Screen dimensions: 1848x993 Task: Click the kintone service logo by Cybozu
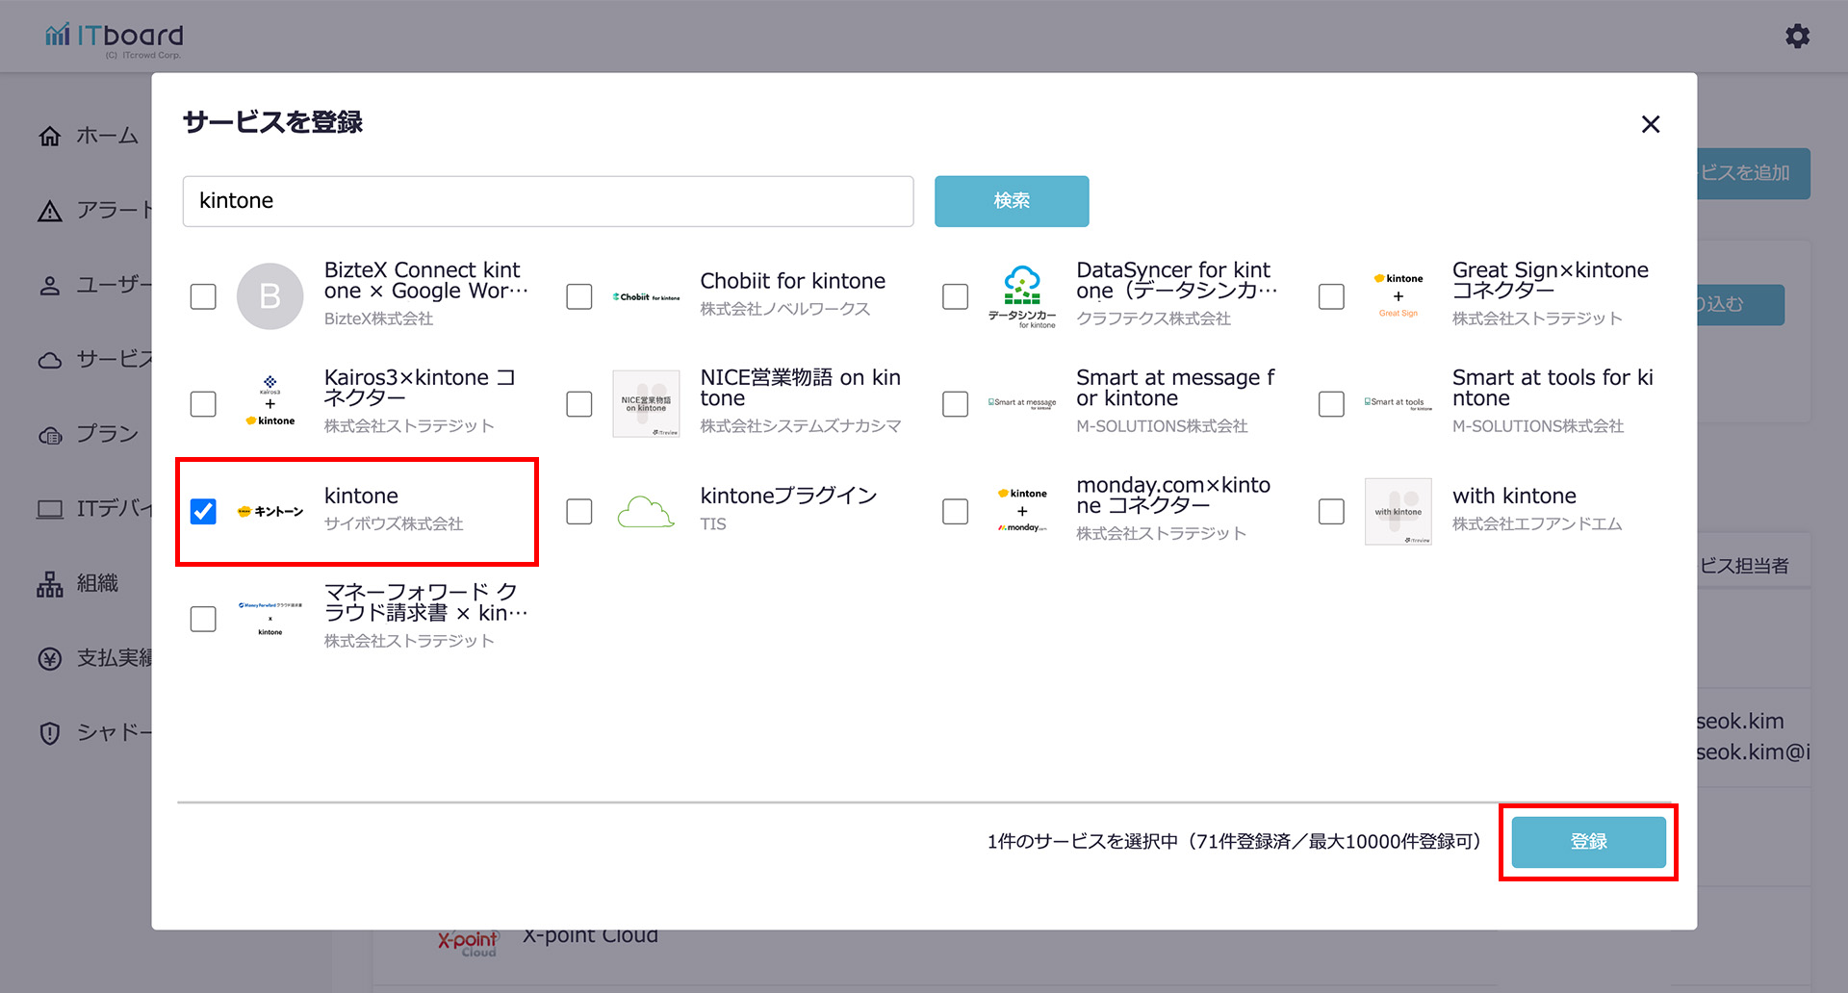click(270, 512)
